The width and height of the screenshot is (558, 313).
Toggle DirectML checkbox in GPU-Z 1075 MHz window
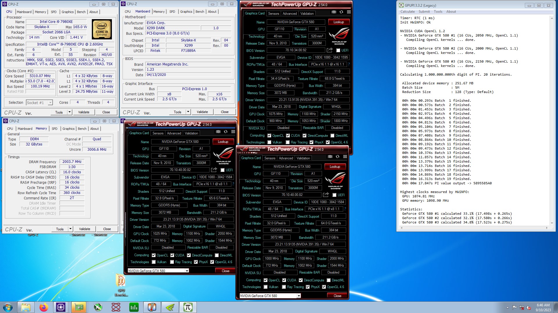[x=333, y=136]
